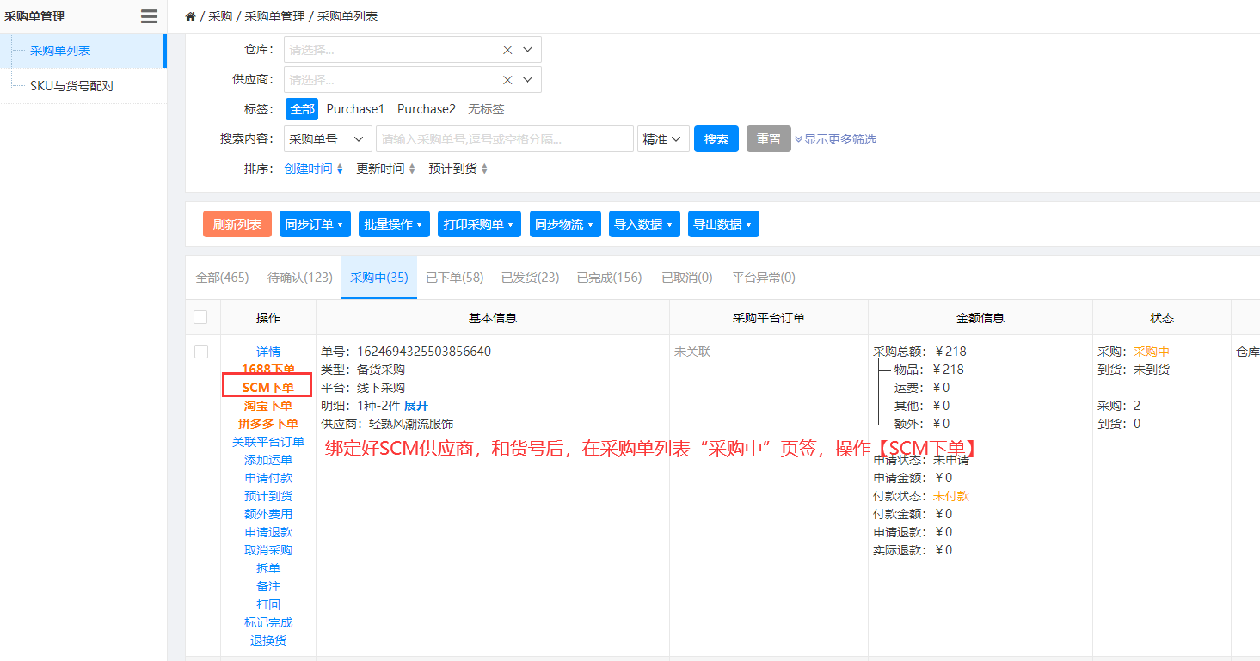The image size is (1260, 661).
Task: Expand the 同步物流 dropdown button
Action: point(565,224)
